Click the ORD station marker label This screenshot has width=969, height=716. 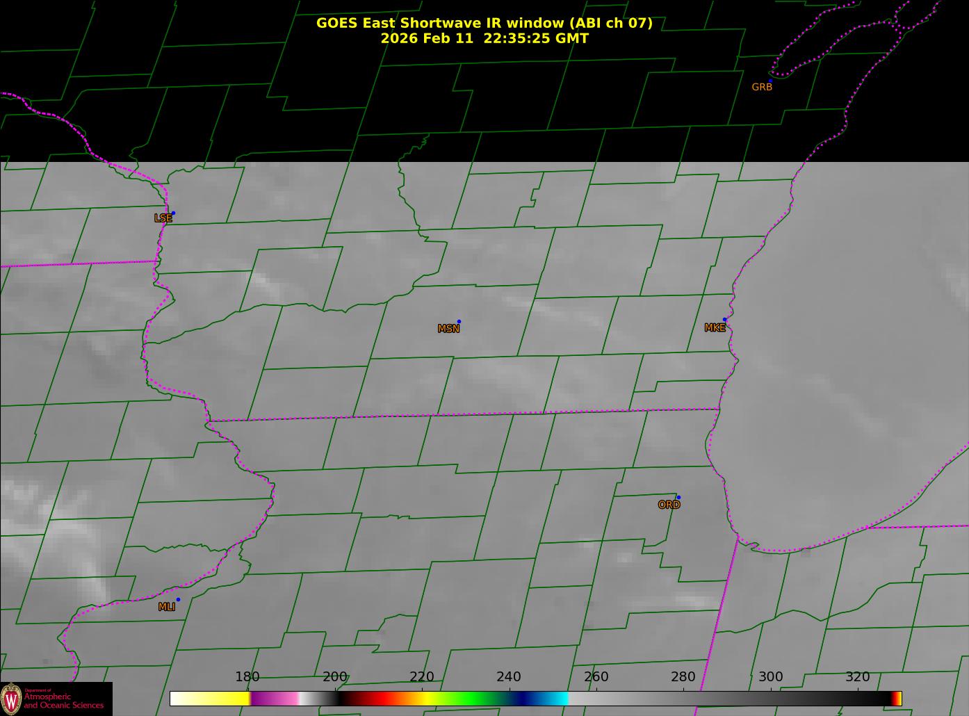click(669, 505)
